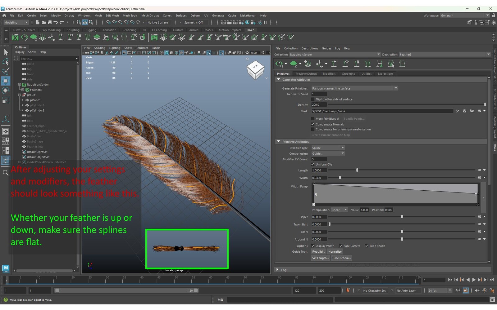Click the Tube Groom... button
The image size is (497, 310).
341,258
